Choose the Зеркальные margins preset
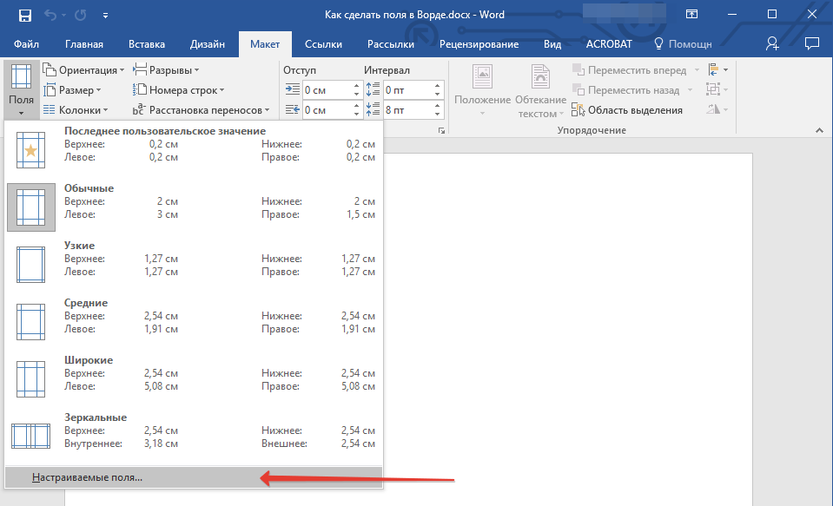Screen dimensions: 833x506 click(x=193, y=431)
